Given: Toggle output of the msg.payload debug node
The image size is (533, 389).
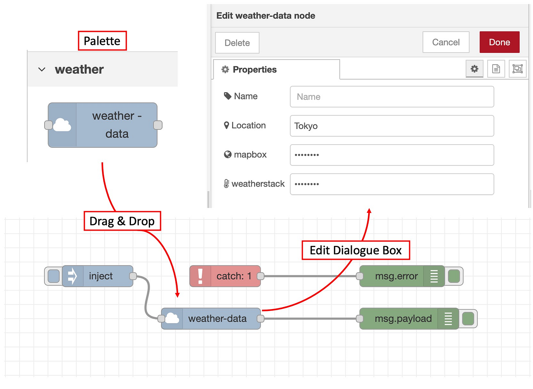Looking at the screenshot, I should [468, 319].
